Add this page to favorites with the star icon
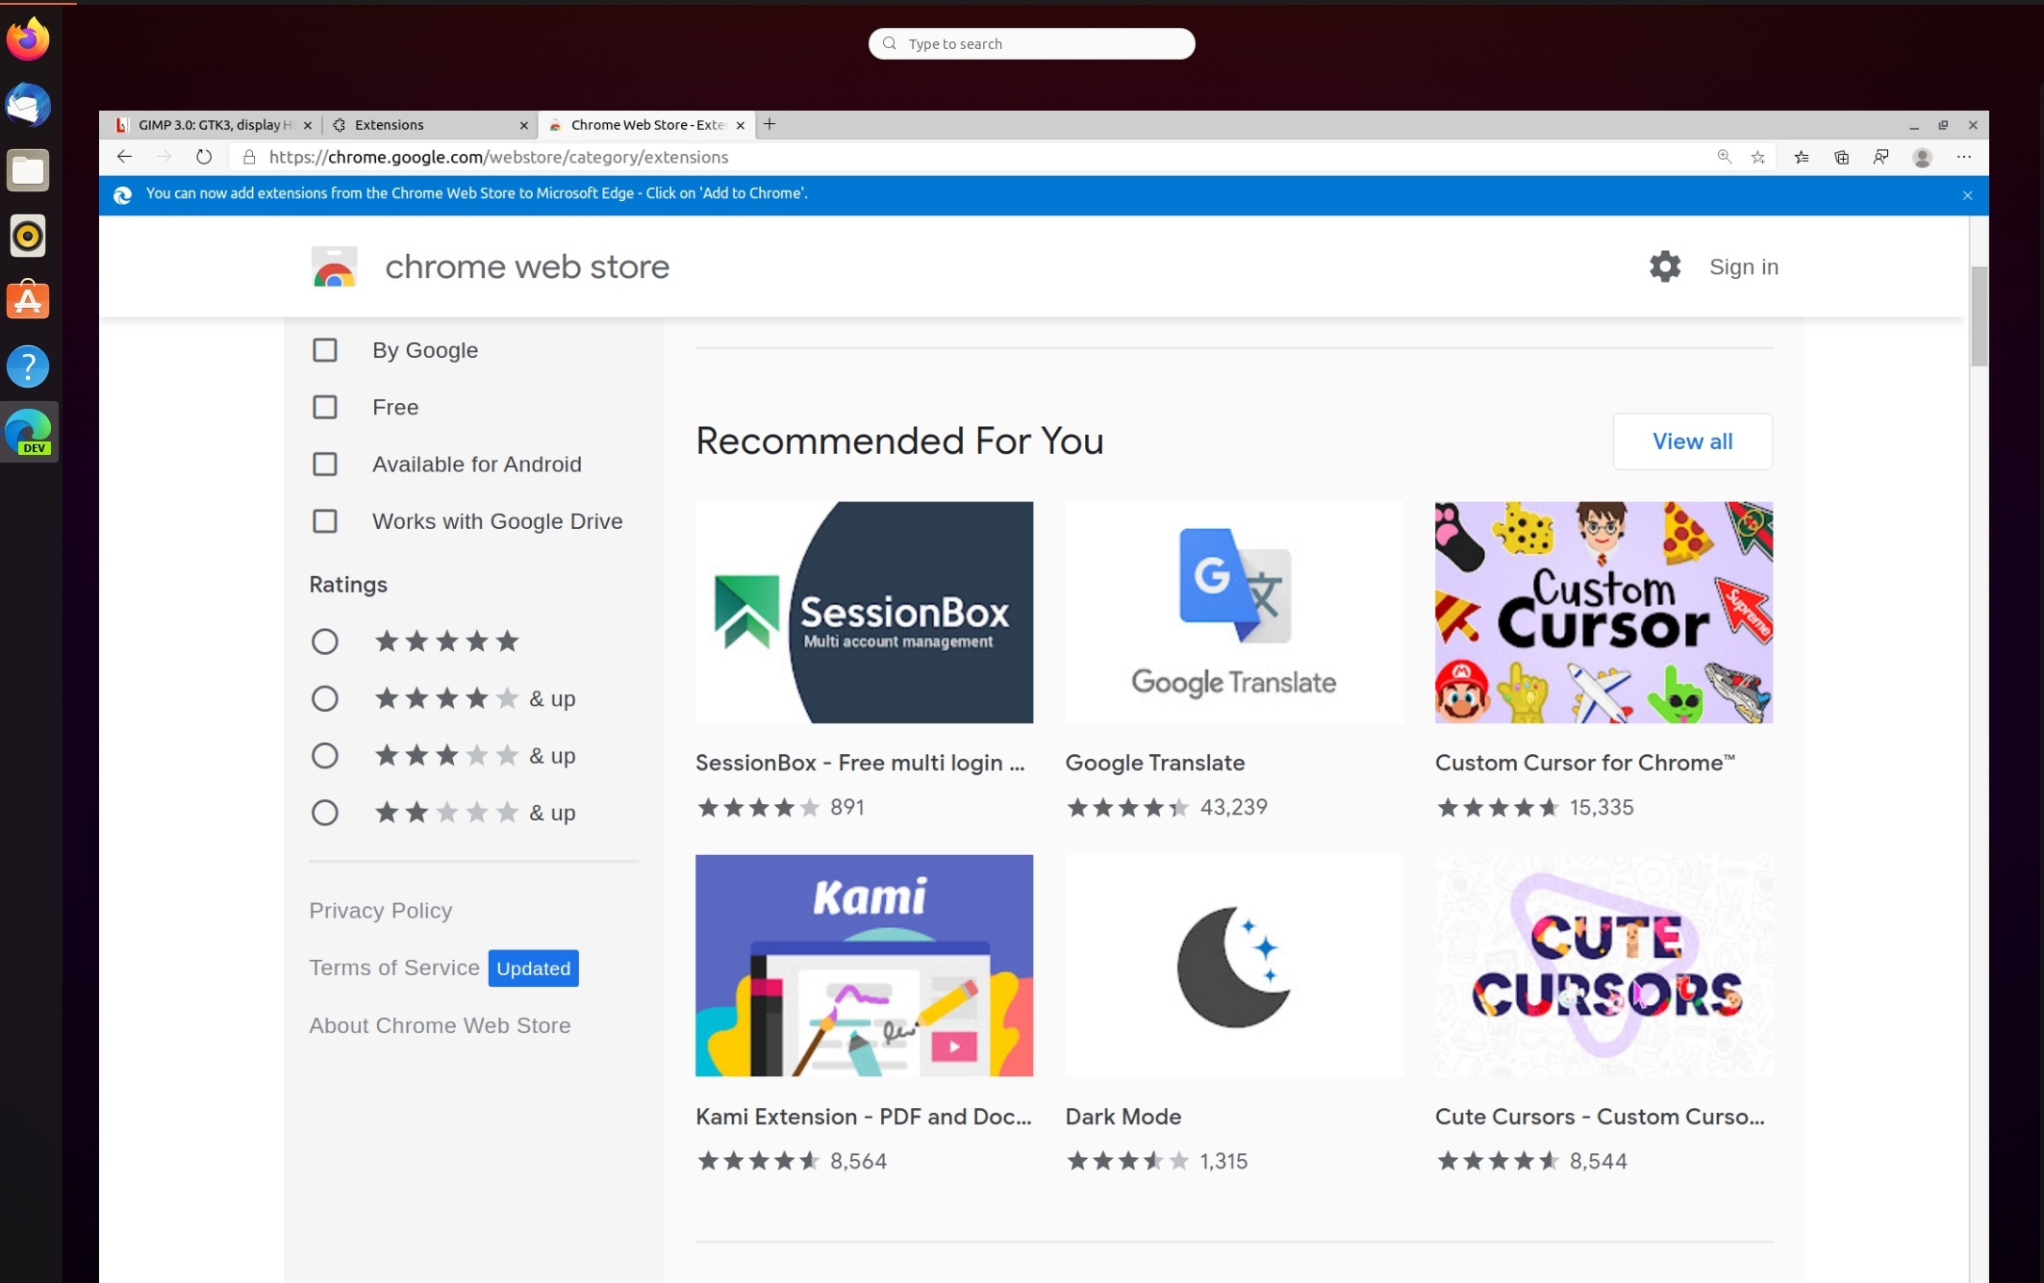2044x1283 pixels. tap(1759, 157)
